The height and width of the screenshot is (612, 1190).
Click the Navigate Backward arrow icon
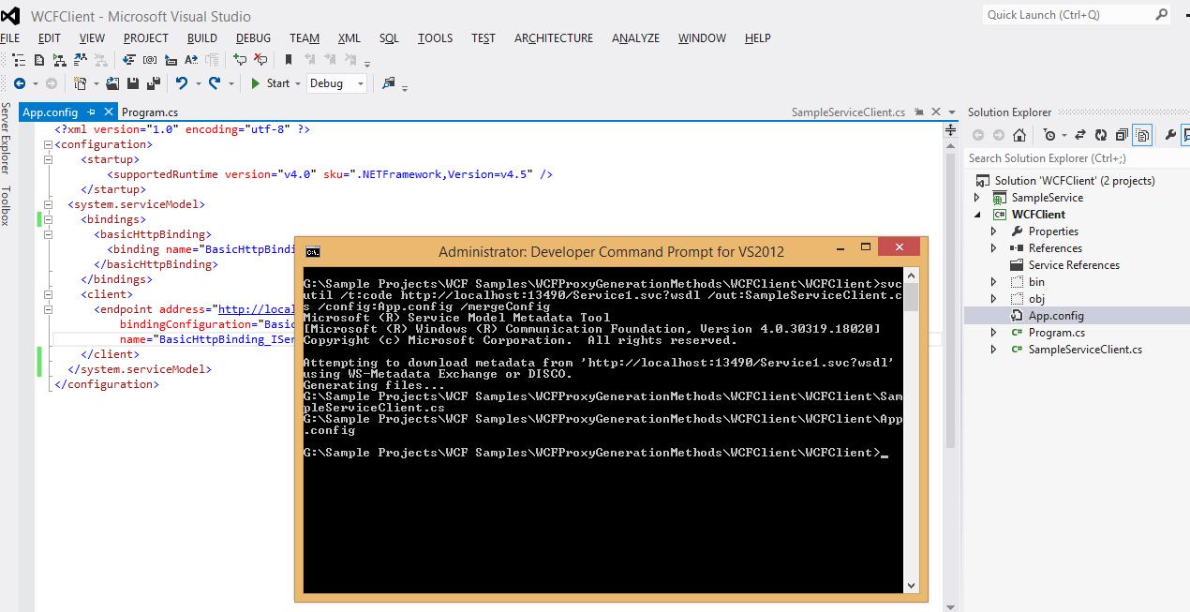click(x=20, y=83)
